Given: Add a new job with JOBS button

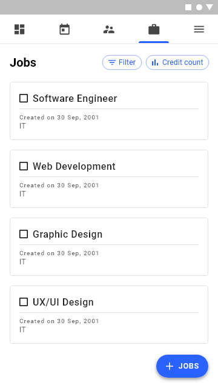Looking at the screenshot, I should [x=182, y=366].
